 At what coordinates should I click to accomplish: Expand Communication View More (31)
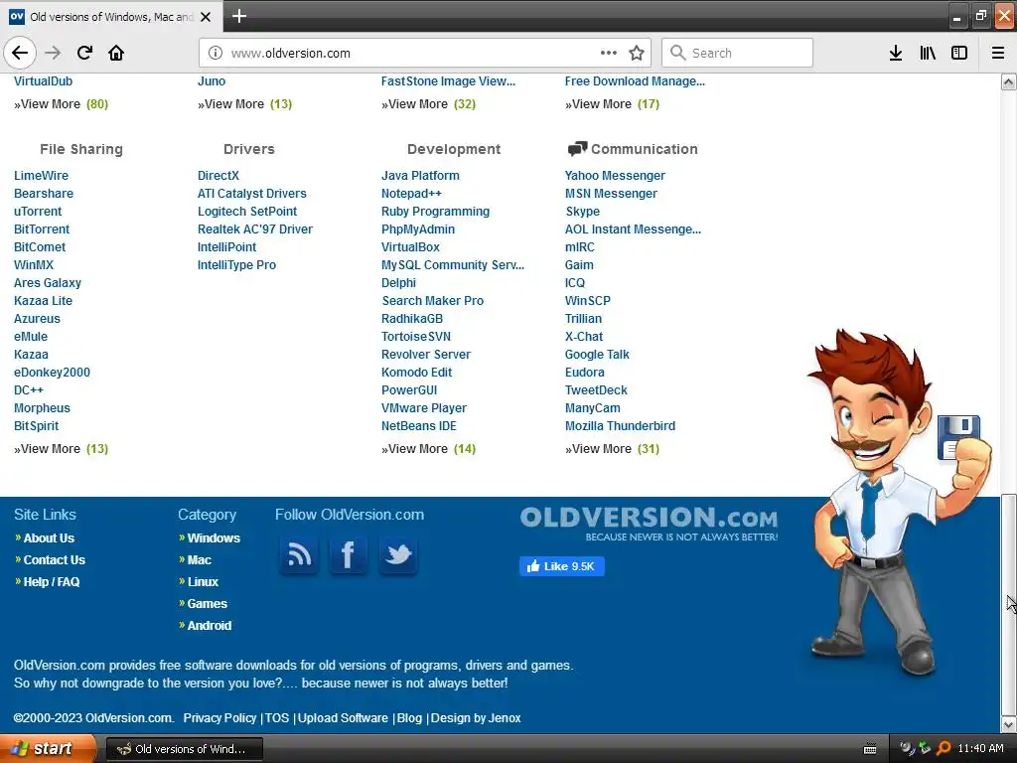coord(612,449)
